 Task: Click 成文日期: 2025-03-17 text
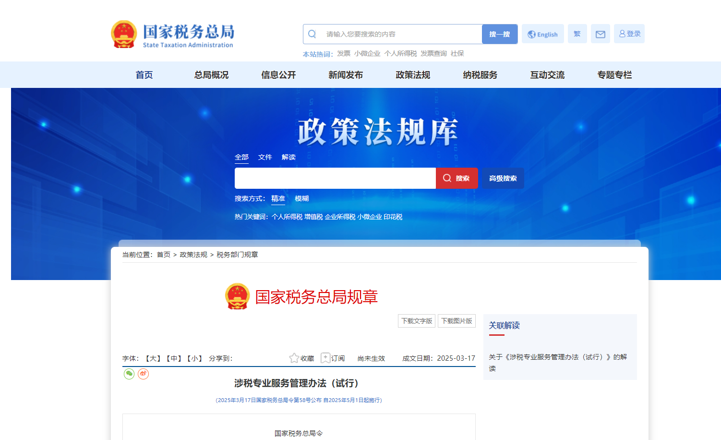(x=439, y=358)
